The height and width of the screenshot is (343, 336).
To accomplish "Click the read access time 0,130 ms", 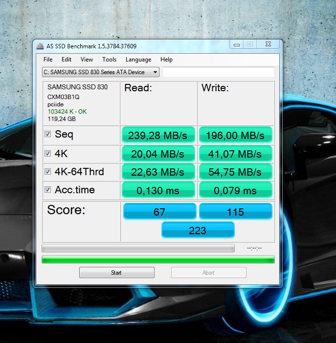I will (x=158, y=191).
